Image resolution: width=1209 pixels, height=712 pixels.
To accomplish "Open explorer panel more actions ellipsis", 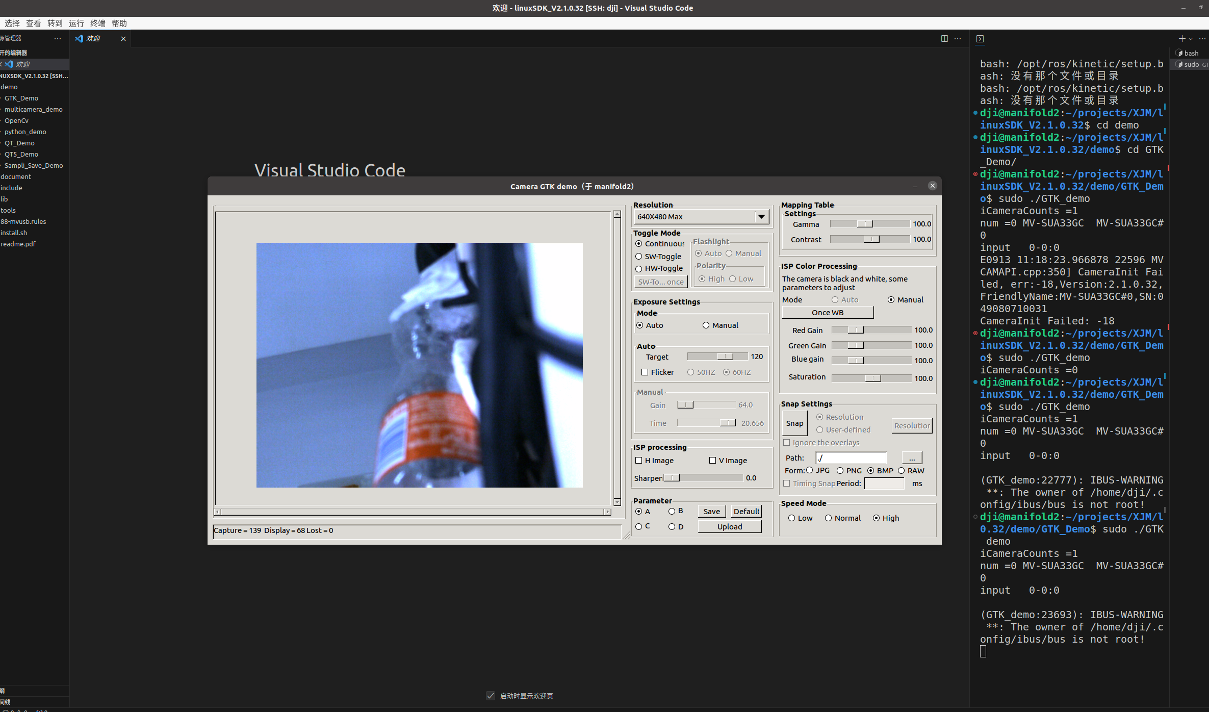I will (58, 38).
